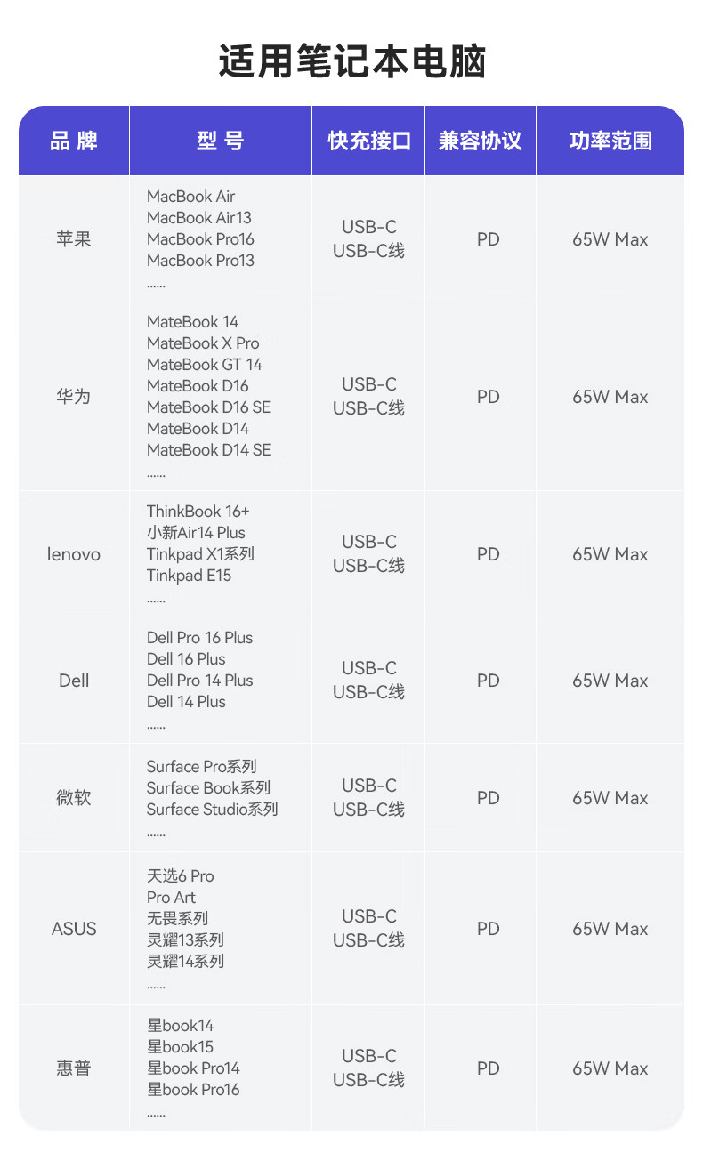This screenshot has height=1161, width=703.
Task: Select the 型号 column header
Action: pyautogui.click(x=220, y=141)
